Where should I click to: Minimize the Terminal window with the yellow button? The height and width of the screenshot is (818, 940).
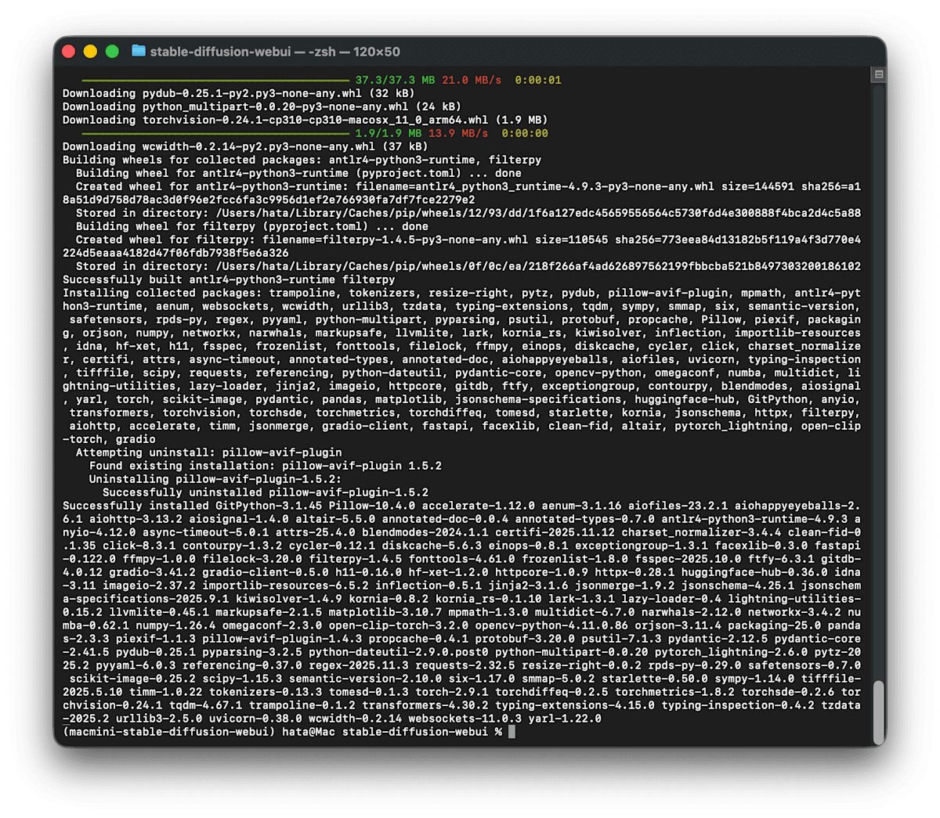click(x=90, y=52)
